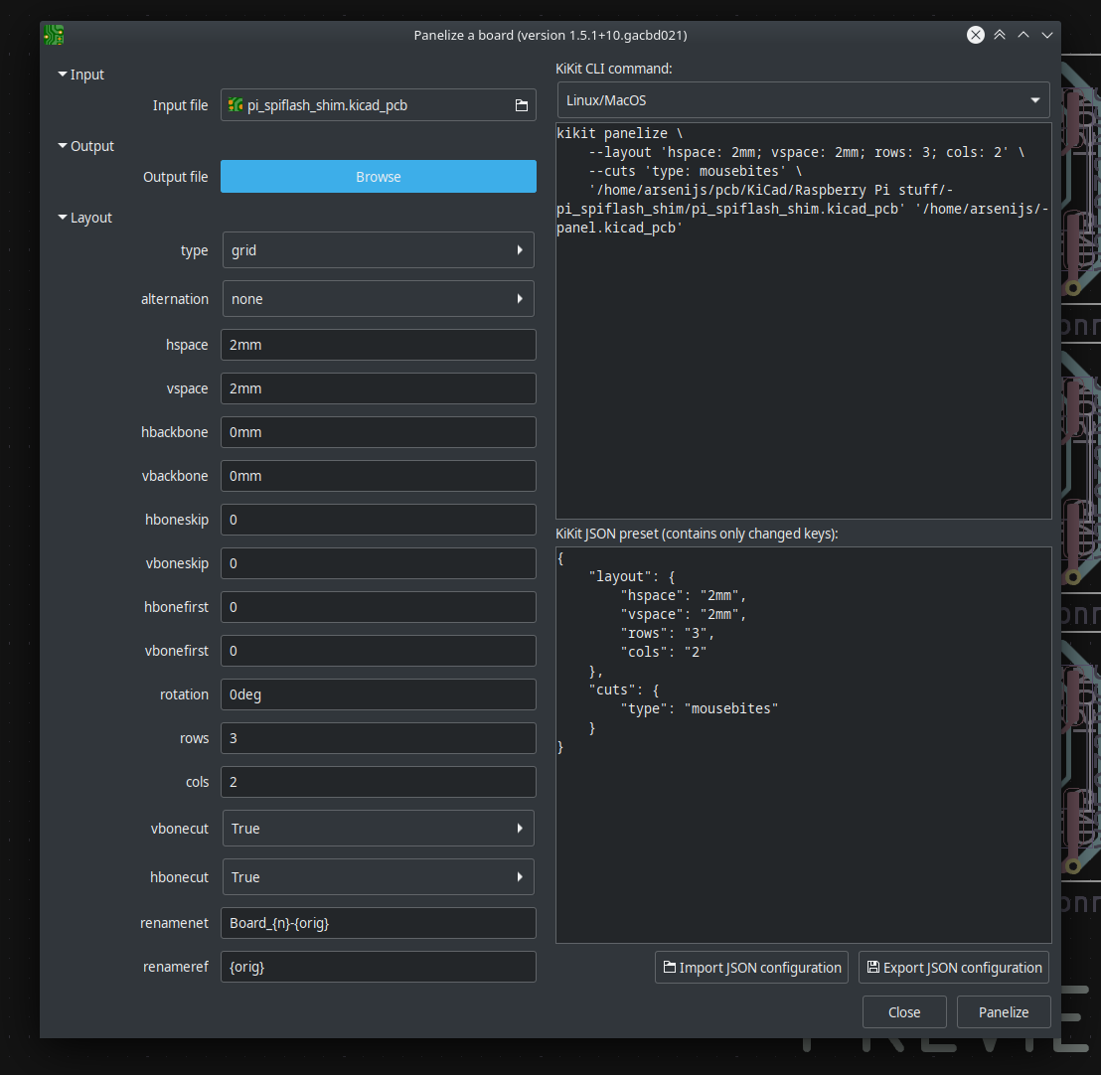Screen dimensions: 1101x1075
Task: Open the alternation dropdown
Action: pos(378,299)
